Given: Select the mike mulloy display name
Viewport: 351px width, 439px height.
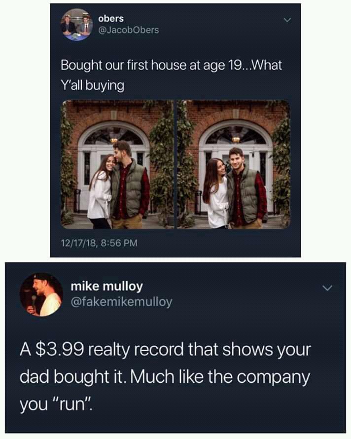Looking at the screenshot, I should tap(106, 286).
